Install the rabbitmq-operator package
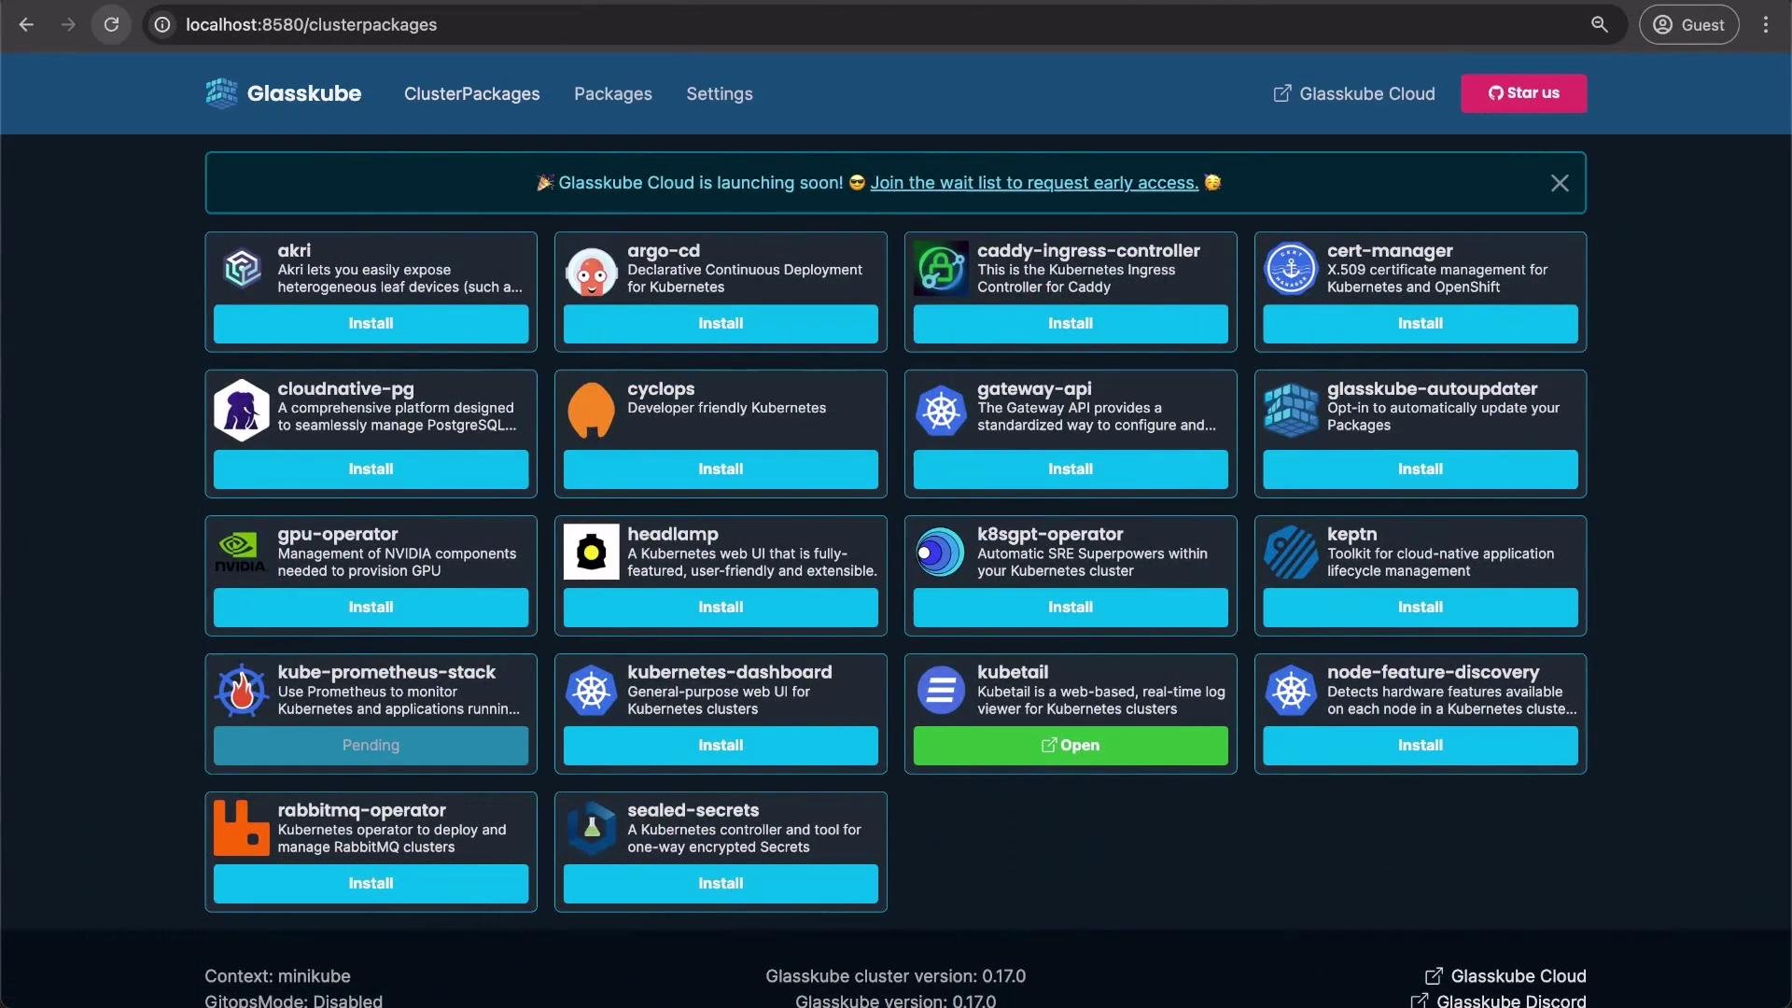This screenshot has width=1792, height=1008. click(x=371, y=884)
